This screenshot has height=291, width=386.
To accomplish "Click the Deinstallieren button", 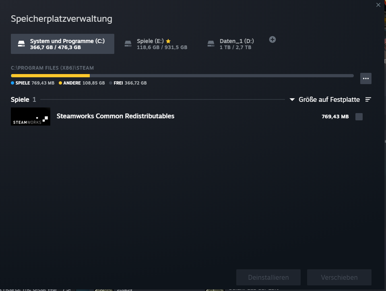I will coord(268,277).
